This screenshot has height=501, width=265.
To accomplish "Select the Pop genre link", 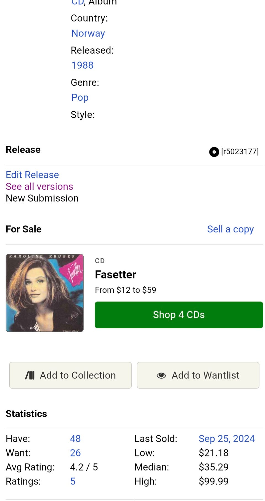I will click(80, 97).
